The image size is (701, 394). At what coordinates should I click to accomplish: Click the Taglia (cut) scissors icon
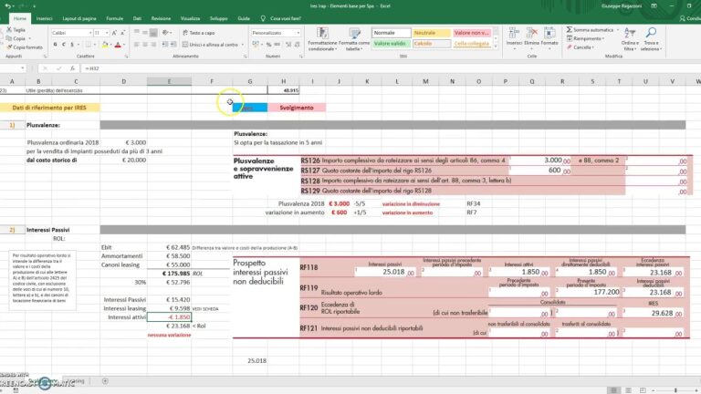[9, 29]
